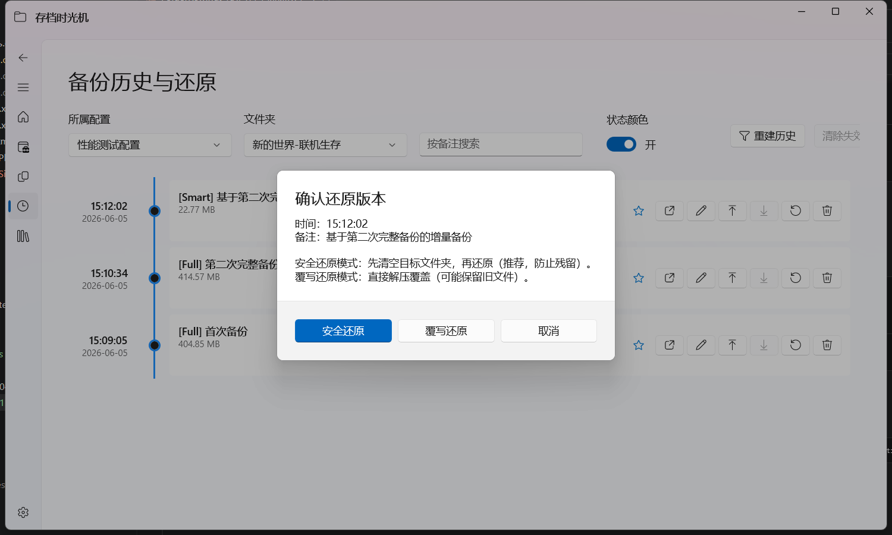
Task: Go to the Home page icon
Action: click(x=23, y=117)
